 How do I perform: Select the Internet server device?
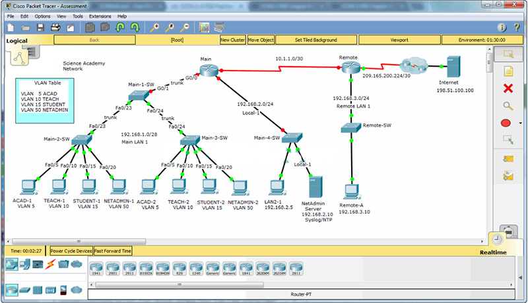pos(453,67)
